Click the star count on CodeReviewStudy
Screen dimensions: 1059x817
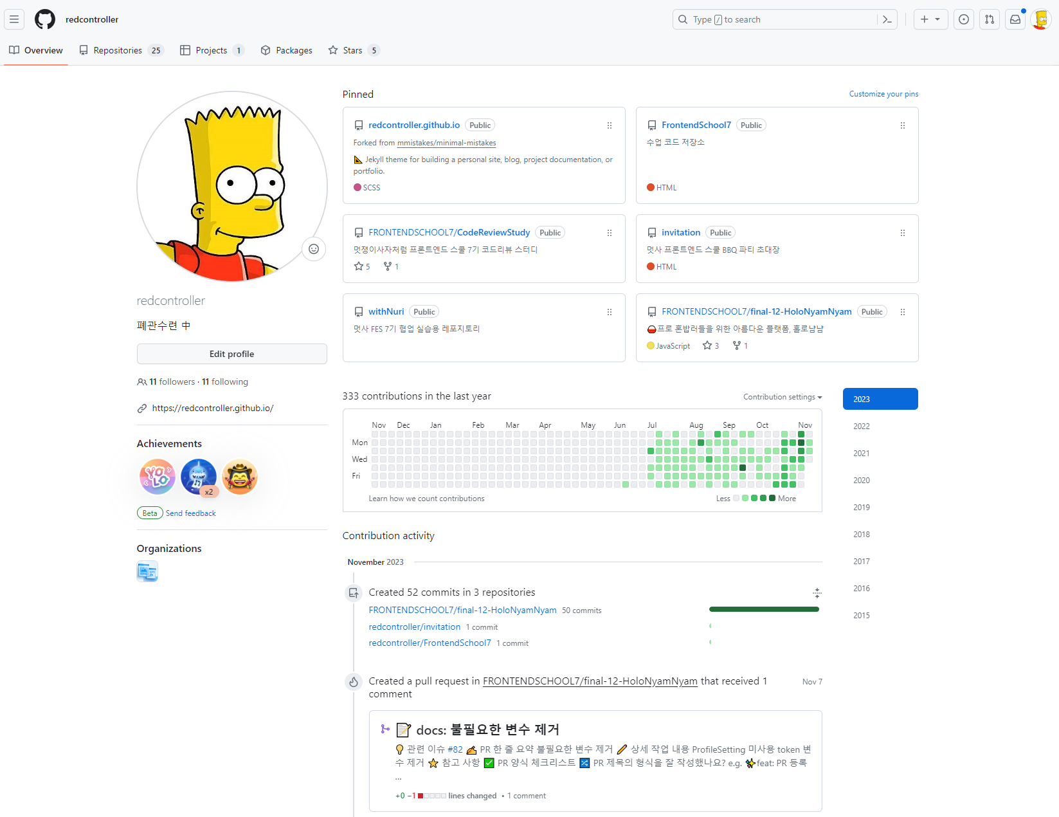pos(362,266)
